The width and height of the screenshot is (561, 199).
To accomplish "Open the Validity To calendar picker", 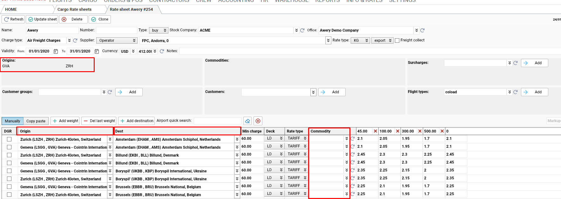I will 97,51.
